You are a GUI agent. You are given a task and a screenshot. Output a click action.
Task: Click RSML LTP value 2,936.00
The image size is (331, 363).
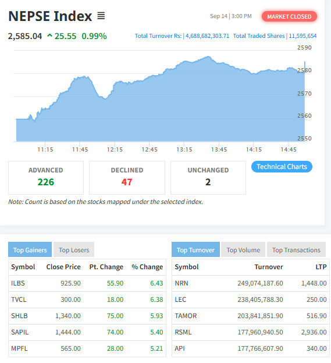314,332
